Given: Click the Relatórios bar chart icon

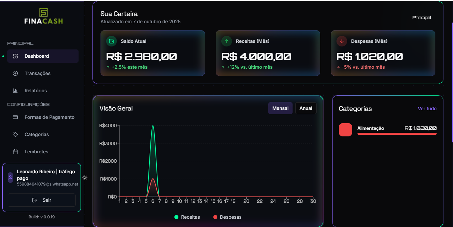Looking at the screenshot, I should [15, 91].
